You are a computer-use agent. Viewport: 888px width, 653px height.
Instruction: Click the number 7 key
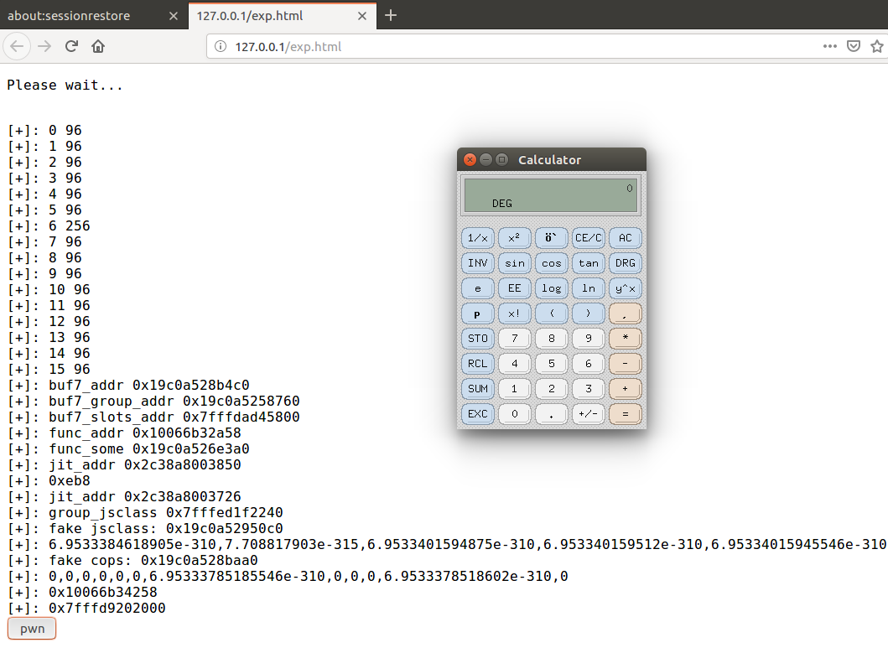coord(514,338)
